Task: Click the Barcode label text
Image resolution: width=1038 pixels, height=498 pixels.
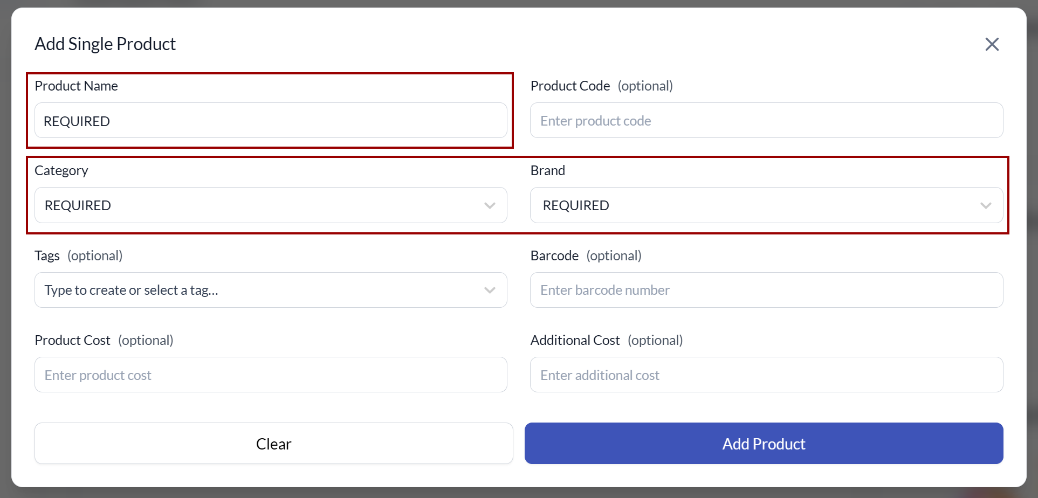Action: tap(554, 256)
